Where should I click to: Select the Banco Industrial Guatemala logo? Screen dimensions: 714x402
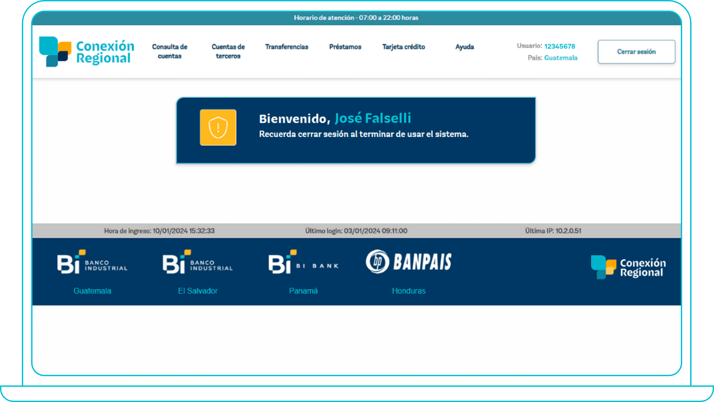coord(93,263)
